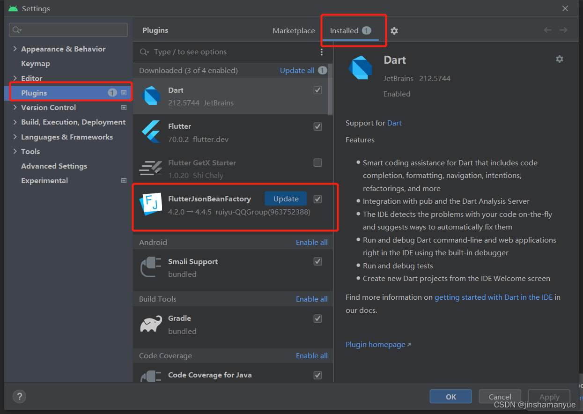Image resolution: width=583 pixels, height=414 pixels.
Task: Click Enable all for Code Coverage
Action: click(312, 355)
